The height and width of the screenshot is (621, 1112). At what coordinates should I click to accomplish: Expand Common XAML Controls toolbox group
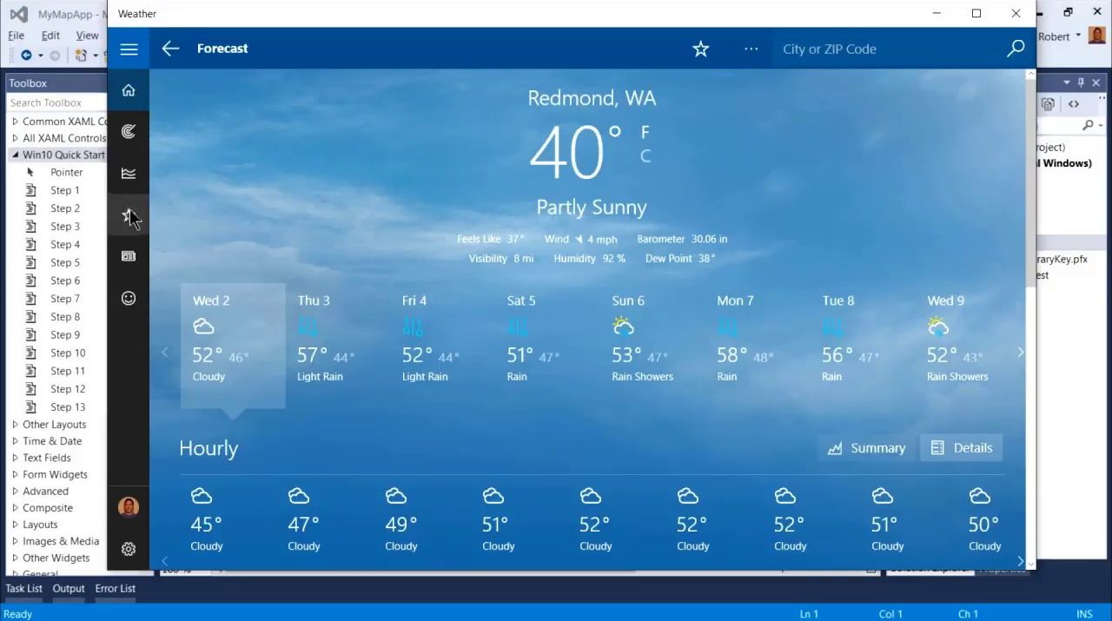coord(16,122)
